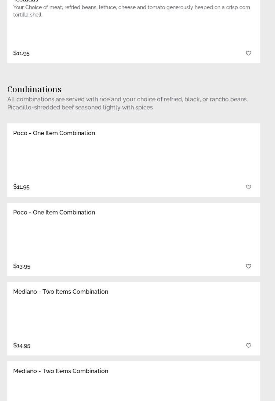
Task: Open the Poco One Item Combination priced $11.95
Action: pyautogui.click(x=54, y=133)
